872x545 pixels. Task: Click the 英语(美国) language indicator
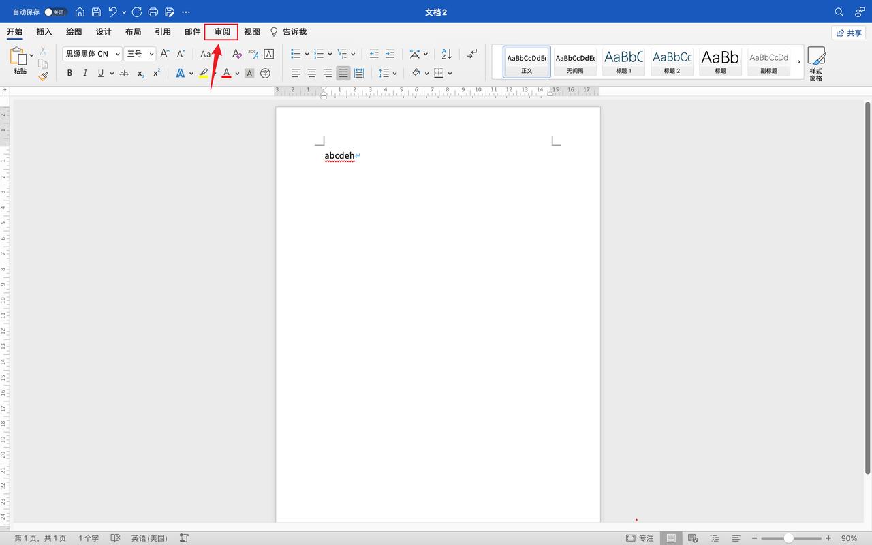coord(149,538)
